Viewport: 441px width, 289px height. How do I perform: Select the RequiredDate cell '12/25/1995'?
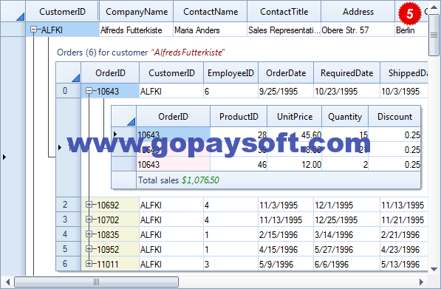346,220
